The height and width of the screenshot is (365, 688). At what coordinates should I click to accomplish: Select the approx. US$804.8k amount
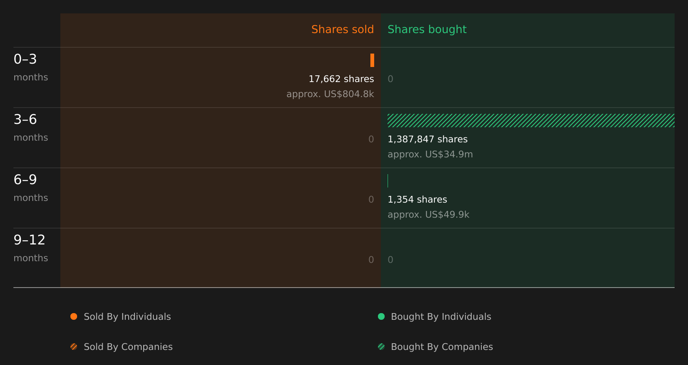click(330, 94)
